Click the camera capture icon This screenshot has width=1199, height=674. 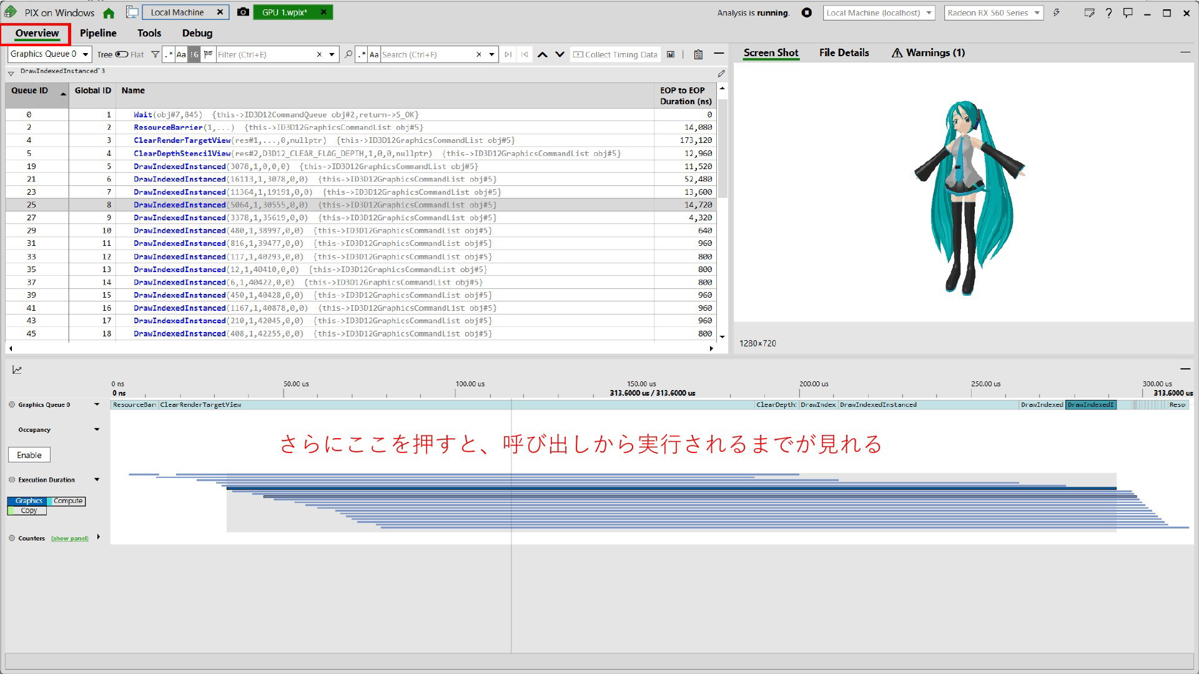pyautogui.click(x=244, y=12)
